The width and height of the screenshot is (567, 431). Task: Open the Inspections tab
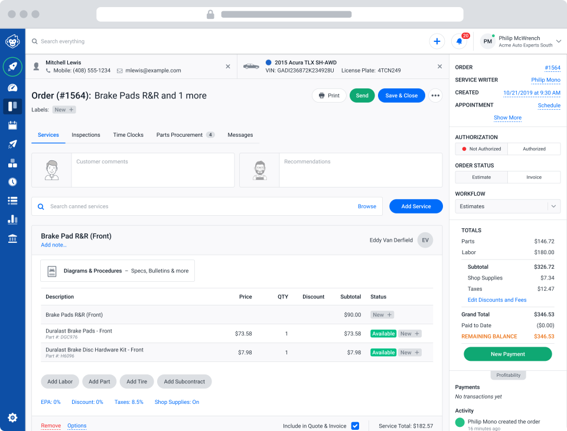(86, 134)
